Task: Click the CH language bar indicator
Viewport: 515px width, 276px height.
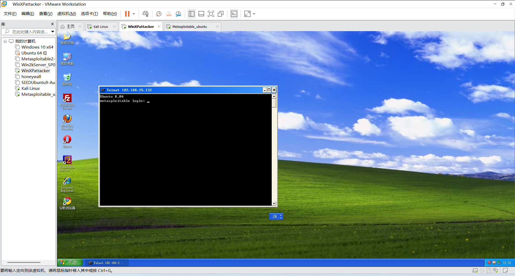Action: [x=275, y=216]
